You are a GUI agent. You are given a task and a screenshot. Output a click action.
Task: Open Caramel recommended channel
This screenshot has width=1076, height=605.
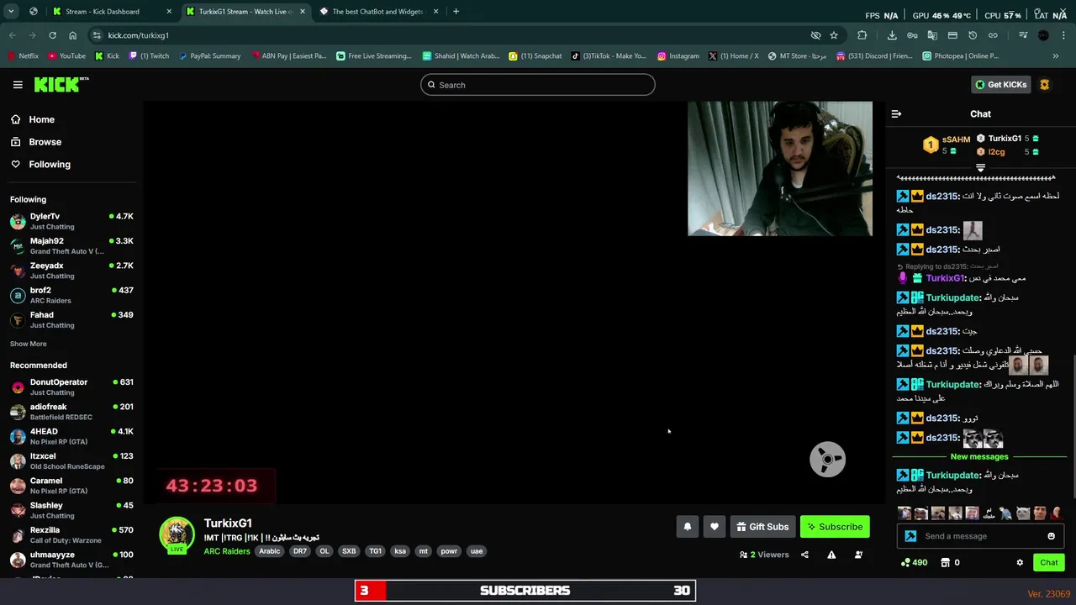click(71, 486)
